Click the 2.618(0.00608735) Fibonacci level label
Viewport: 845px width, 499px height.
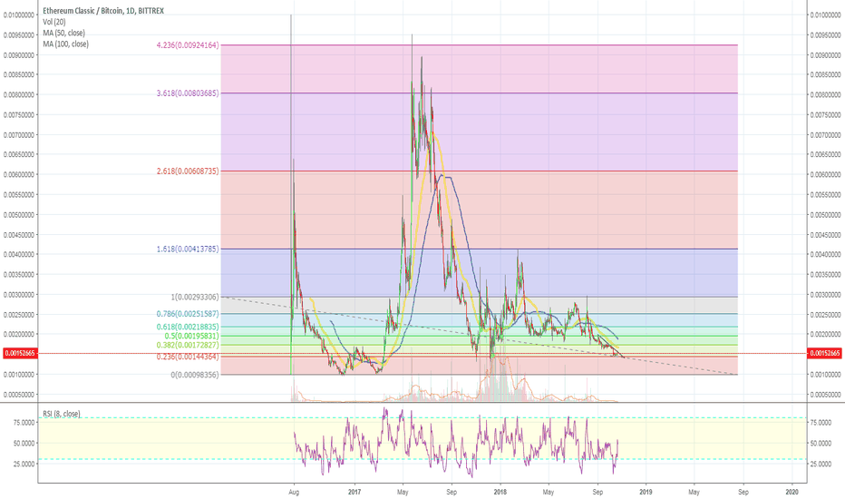point(188,171)
